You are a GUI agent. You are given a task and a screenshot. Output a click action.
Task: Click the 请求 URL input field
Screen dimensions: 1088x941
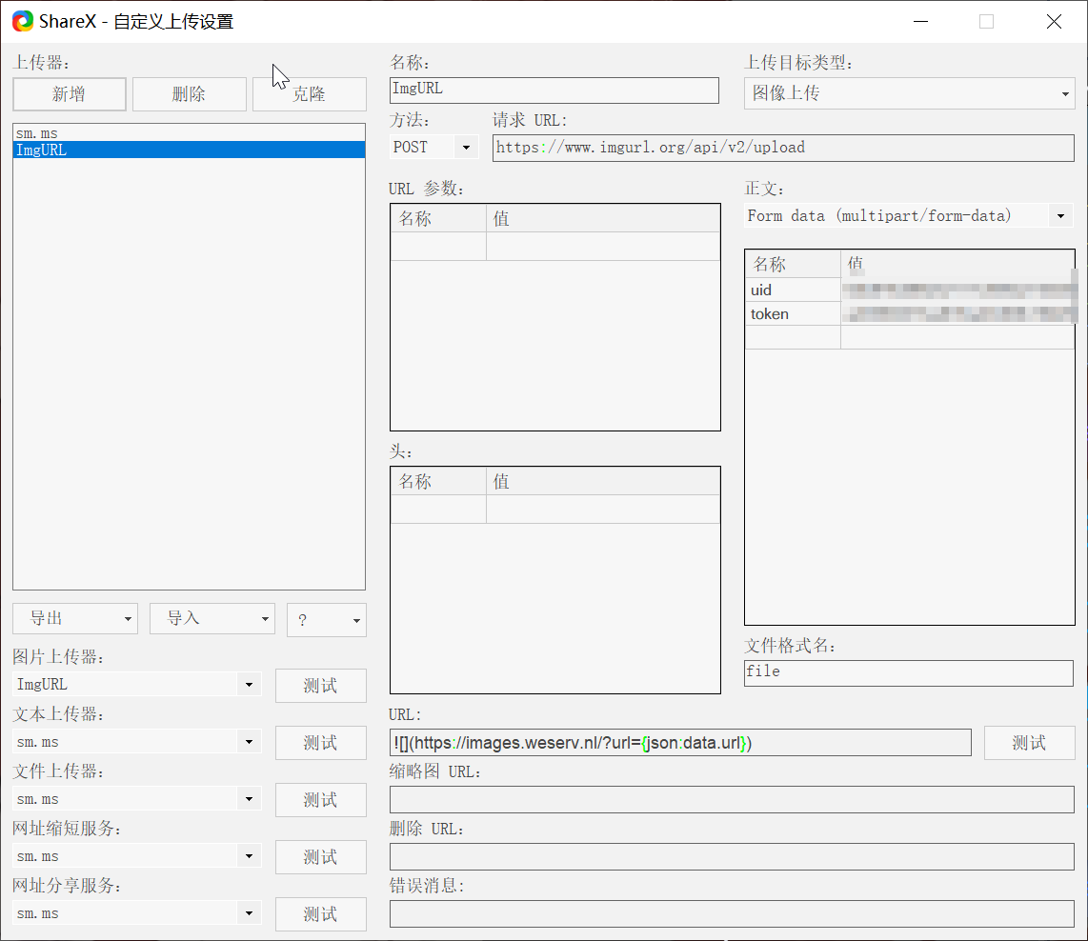[x=783, y=148]
